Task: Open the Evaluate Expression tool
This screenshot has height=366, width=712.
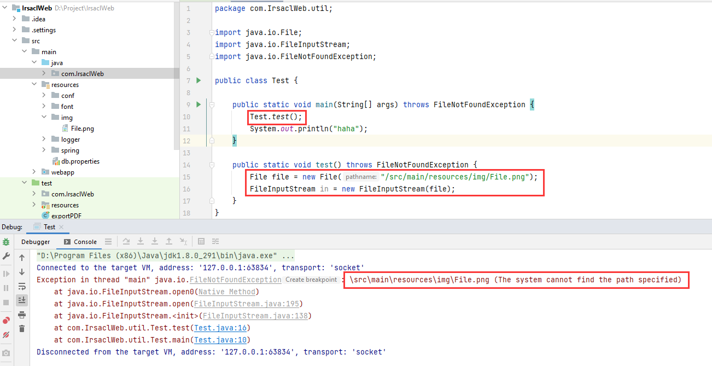Action: click(x=200, y=241)
